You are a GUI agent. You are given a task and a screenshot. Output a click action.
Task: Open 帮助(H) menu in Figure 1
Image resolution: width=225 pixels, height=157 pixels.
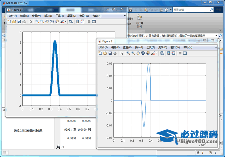(97, 16)
